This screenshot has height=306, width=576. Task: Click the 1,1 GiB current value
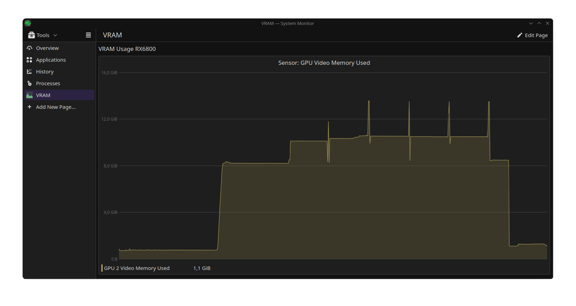(202, 268)
